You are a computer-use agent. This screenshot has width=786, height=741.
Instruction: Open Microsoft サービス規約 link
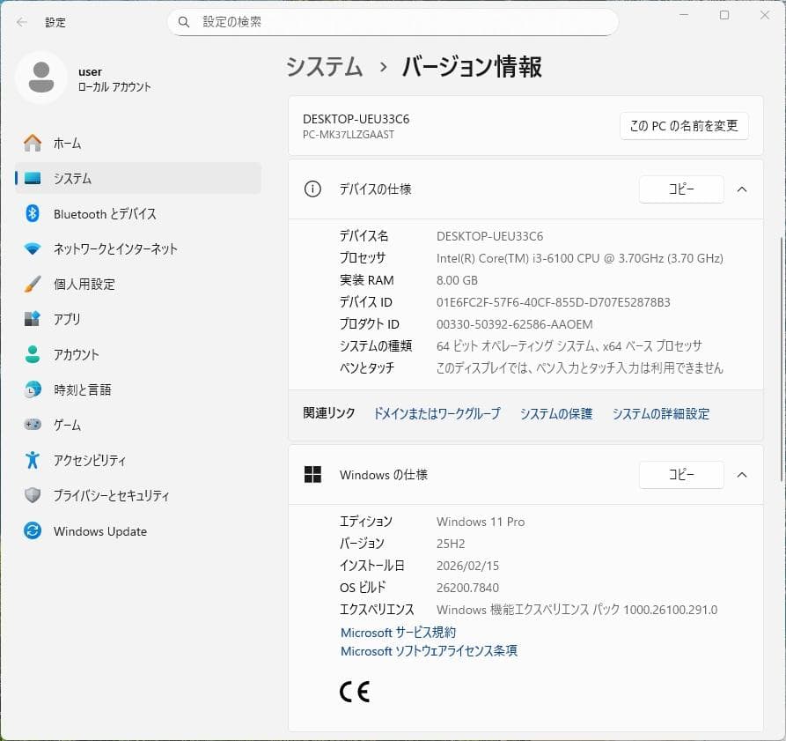pos(399,632)
